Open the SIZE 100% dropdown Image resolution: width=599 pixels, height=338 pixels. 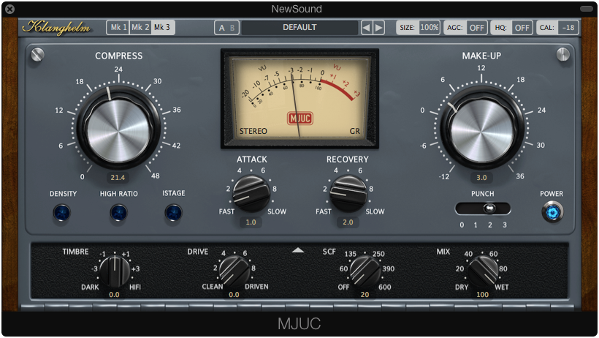point(419,28)
